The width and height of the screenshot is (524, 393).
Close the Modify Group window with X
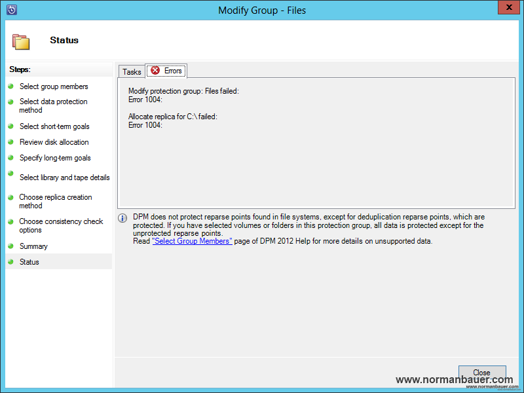[x=509, y=7]
